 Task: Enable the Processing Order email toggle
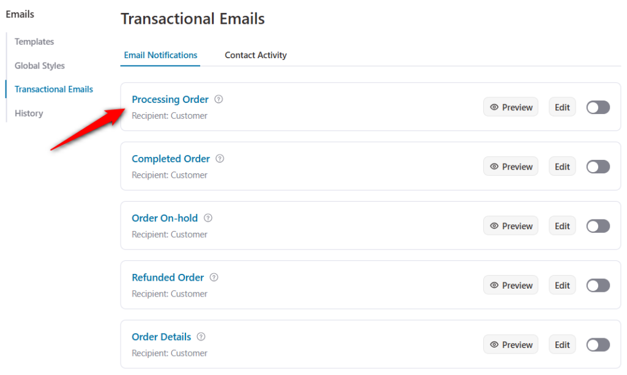click(x=598, y=107)
